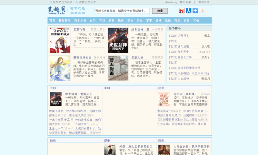Select 都市 in the navigation bar
Image resolution: width=258 pixels, height=155 pixels.
pyautogui.click(x=130, y=21)
